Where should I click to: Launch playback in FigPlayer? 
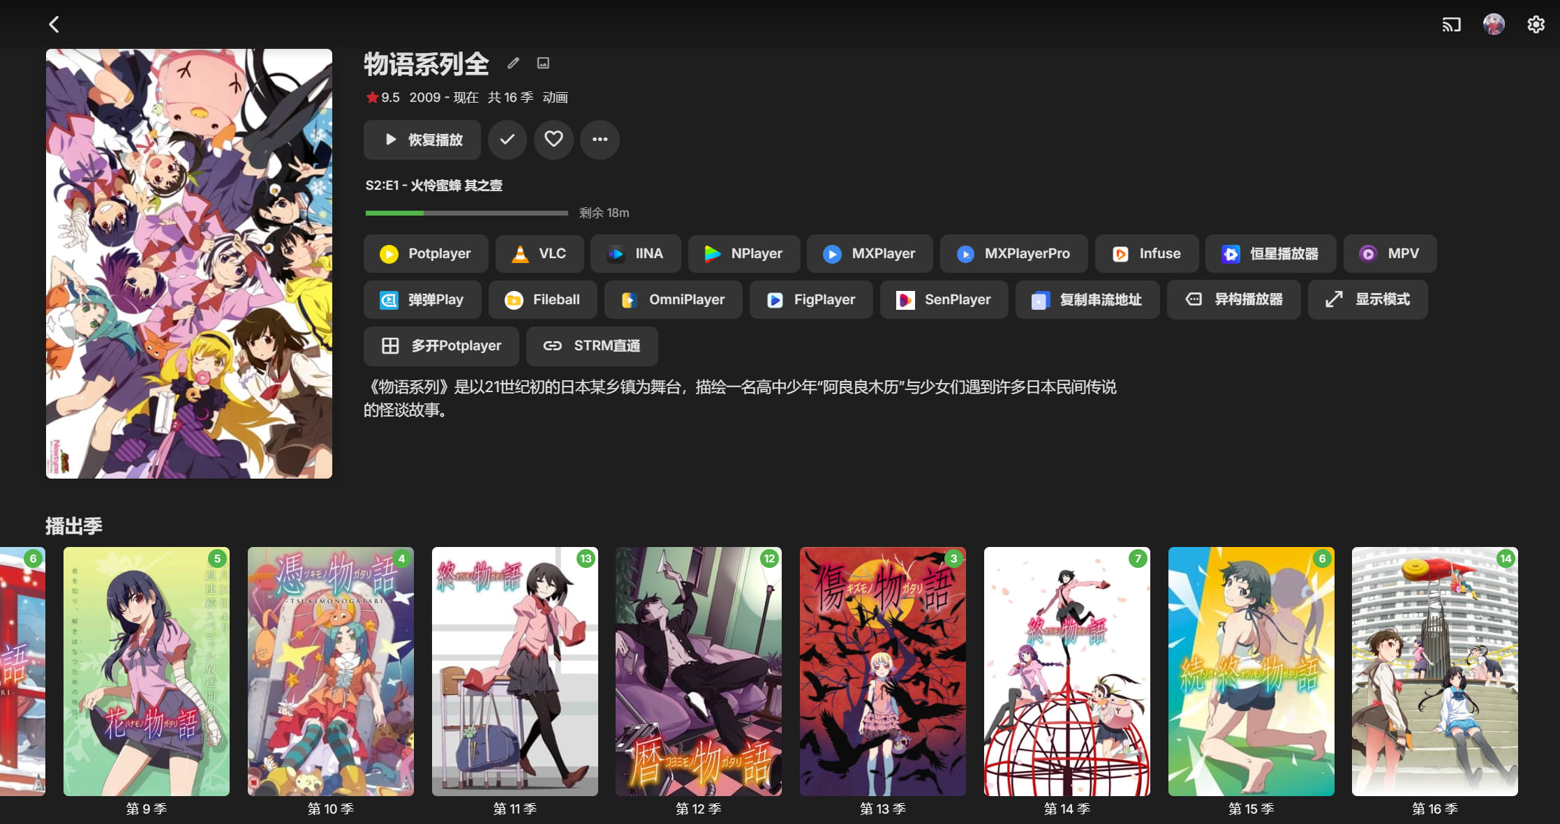coord(811,299)
